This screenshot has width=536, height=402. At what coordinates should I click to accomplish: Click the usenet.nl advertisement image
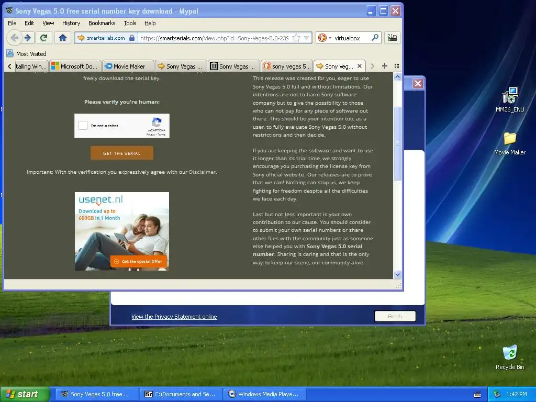(x=122, y=231)
